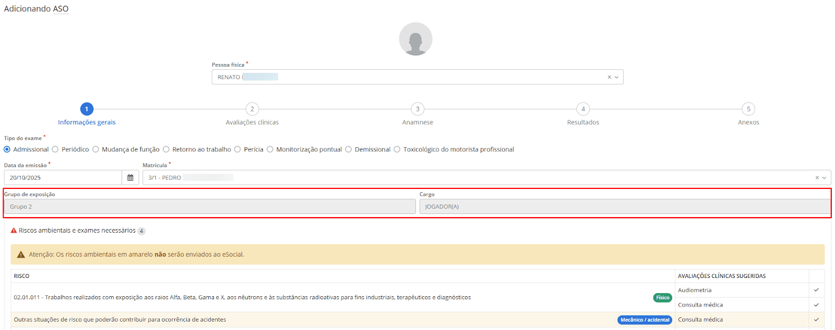This screenshot has height=330, width=835.
Task: Jump to step 5 Anexos
Action: (748, 109)
